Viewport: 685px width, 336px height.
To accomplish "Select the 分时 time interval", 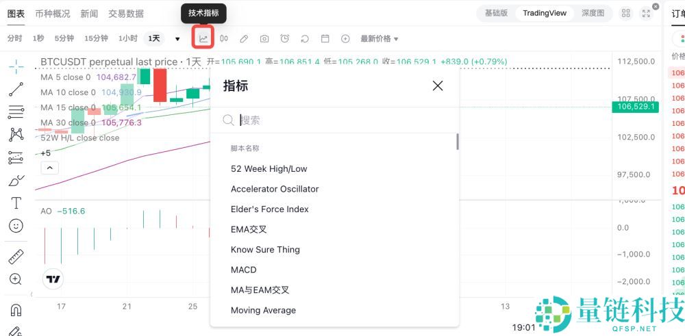I will pos(14,38).
